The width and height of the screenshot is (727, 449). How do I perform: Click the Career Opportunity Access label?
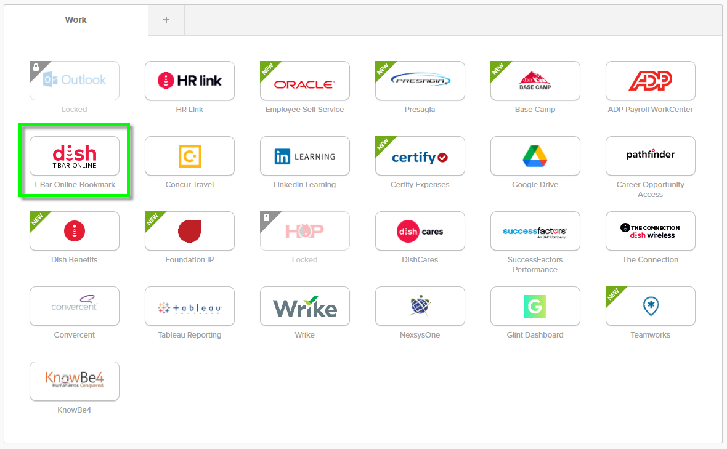651,190
